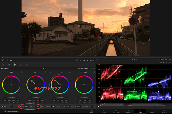Select the color wheels palette icon
The image size is (172, 114).
pos(15,65)
